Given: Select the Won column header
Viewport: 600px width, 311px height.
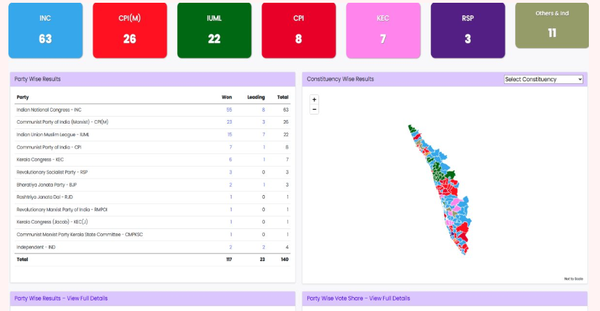Looking at the screenshot, I should coord(227,97).
